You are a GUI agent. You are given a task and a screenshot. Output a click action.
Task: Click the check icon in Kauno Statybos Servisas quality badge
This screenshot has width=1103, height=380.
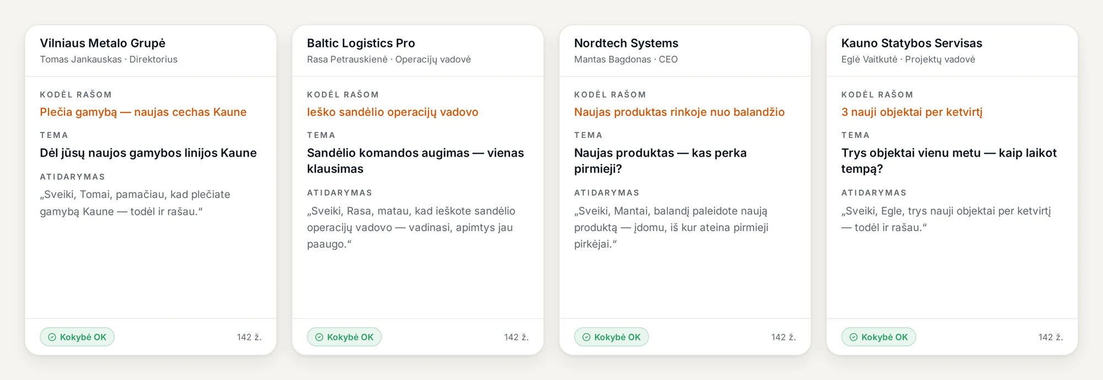(854, 337)
